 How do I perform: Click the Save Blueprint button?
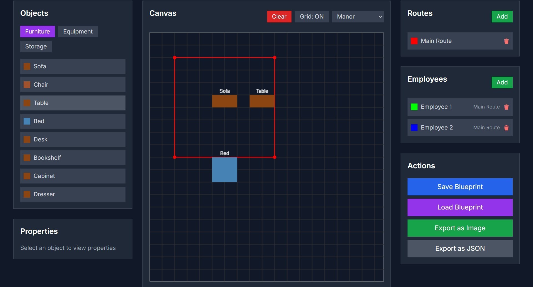pos(460,187)
